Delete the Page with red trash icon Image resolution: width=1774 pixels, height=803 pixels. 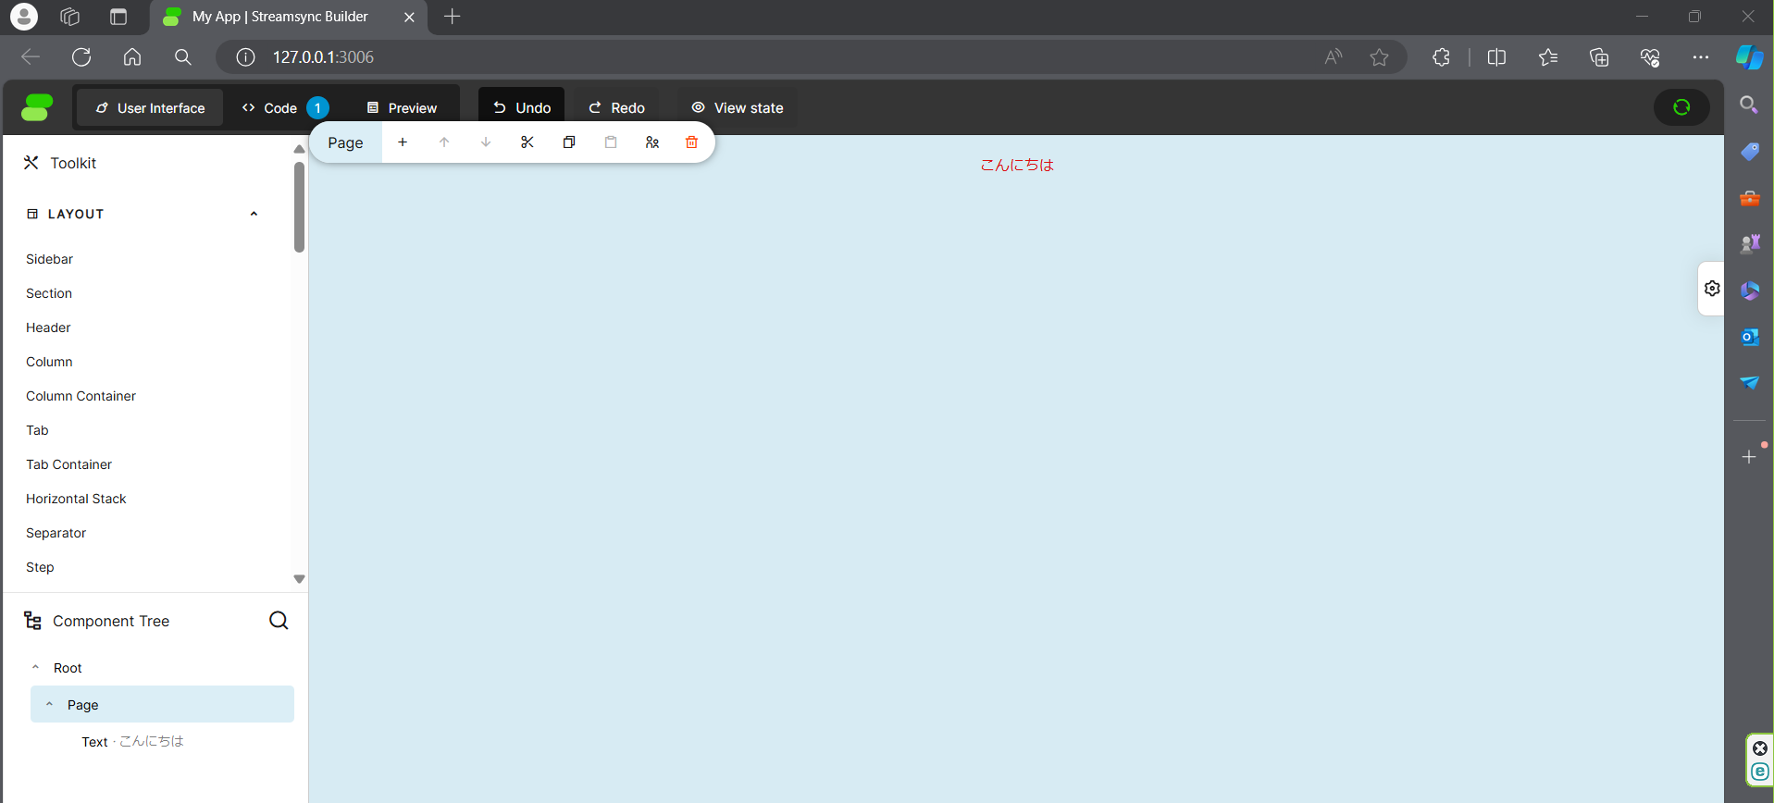pyautogui.click(x=691, y=142)
